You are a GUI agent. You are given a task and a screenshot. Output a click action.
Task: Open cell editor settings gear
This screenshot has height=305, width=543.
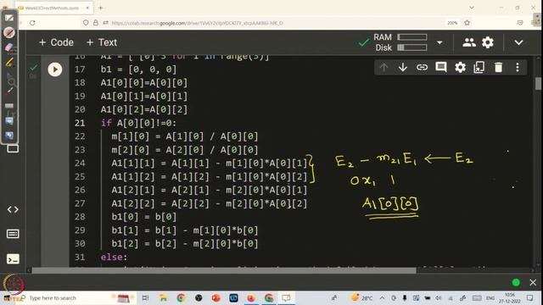460,67
